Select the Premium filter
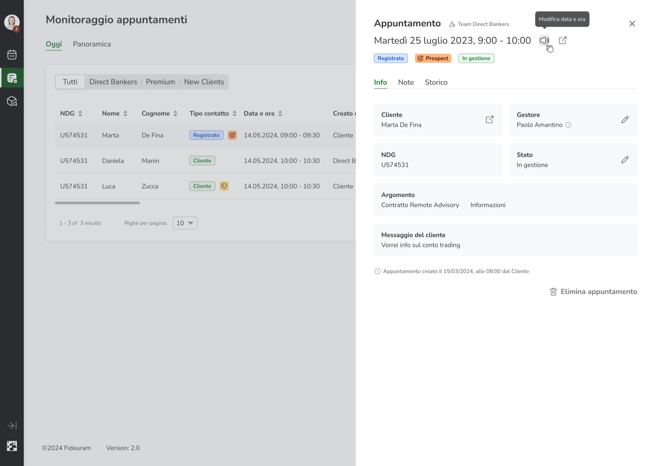656x466 pixels. point(160,82)
